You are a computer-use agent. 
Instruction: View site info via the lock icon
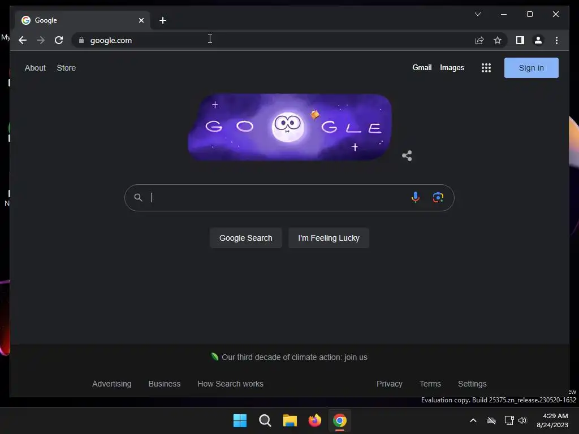(x=81, y=40)
